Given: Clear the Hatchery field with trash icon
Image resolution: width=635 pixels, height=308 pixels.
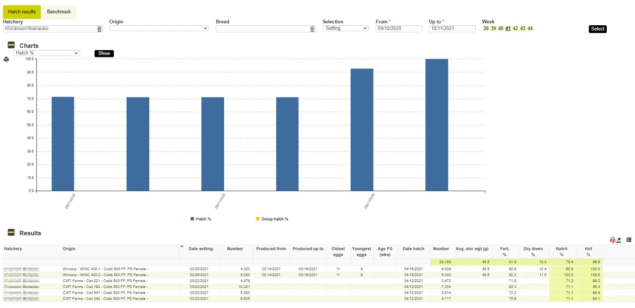Looking at the screenshot, I should coord(99,29).
